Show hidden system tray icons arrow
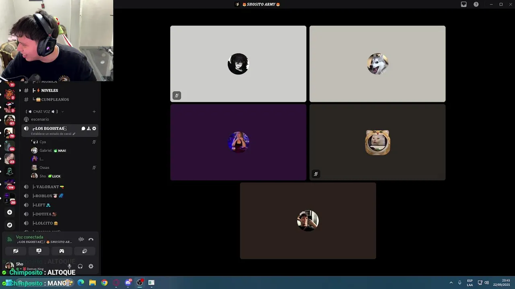 (x=451, y=283)
